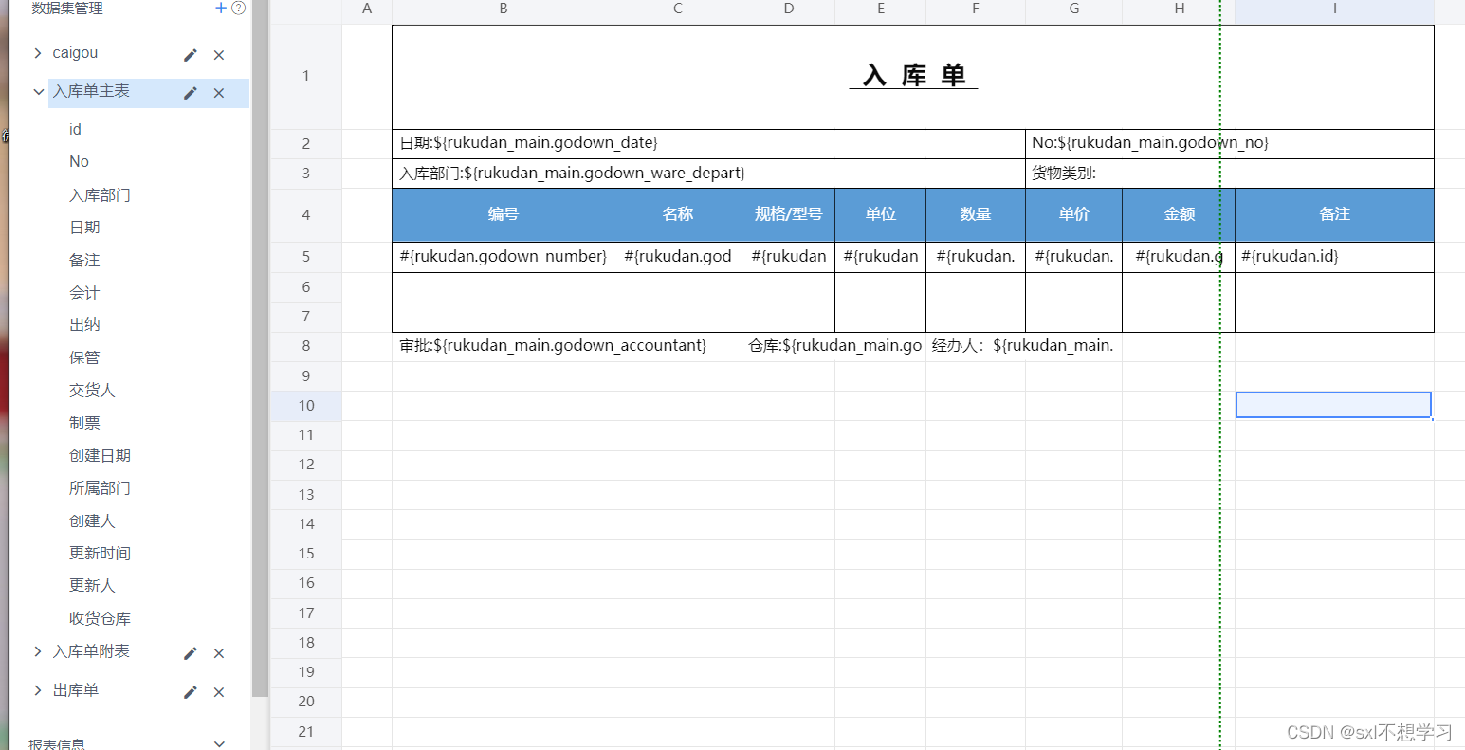Screen dimensions: 1465x750
Task: Select row 10 header
Action: pos(306,406)
